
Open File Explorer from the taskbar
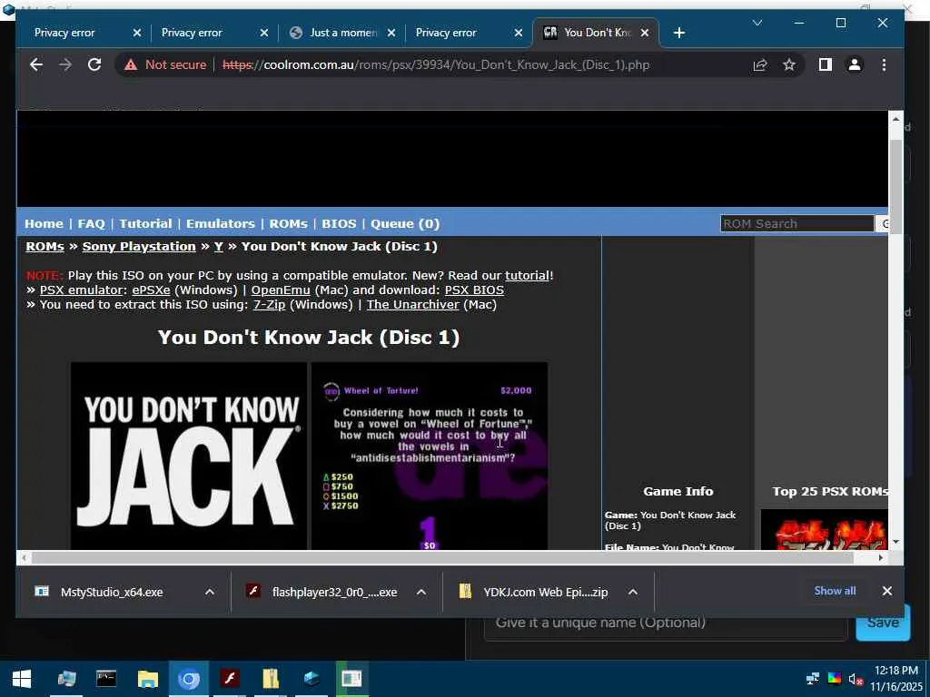(x=148, y=679)
